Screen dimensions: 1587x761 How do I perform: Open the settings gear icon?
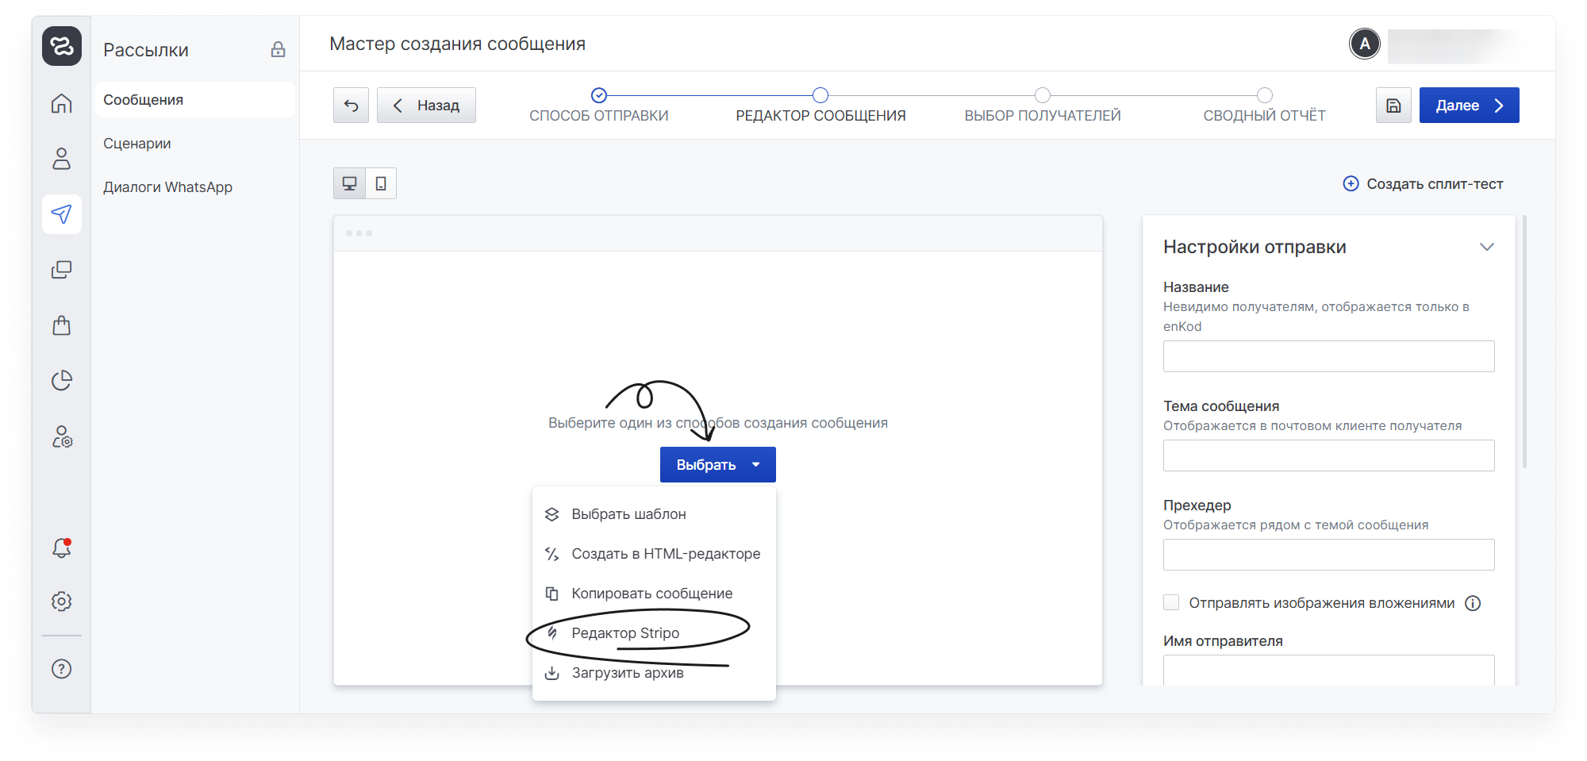(x=62, y=601)
